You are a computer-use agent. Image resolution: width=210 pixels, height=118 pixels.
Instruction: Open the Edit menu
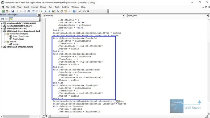click(13, 7)
